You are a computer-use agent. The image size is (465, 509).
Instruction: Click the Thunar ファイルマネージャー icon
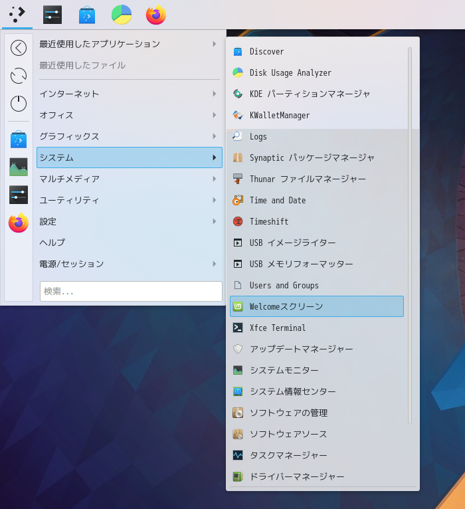click(238, 179)
